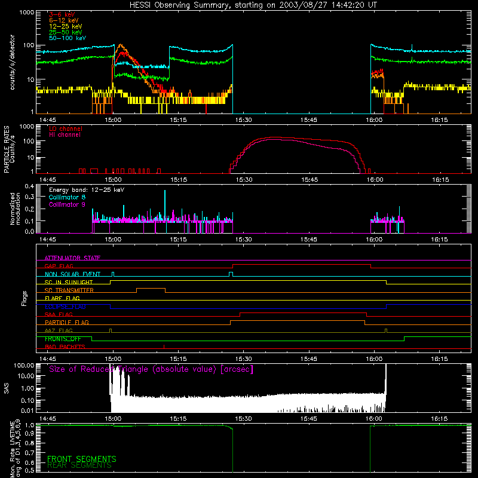The height and width of the screenshot is (478, 478).
Task: Click the SAA_FLAG label
Action: [x=59, y=314]
